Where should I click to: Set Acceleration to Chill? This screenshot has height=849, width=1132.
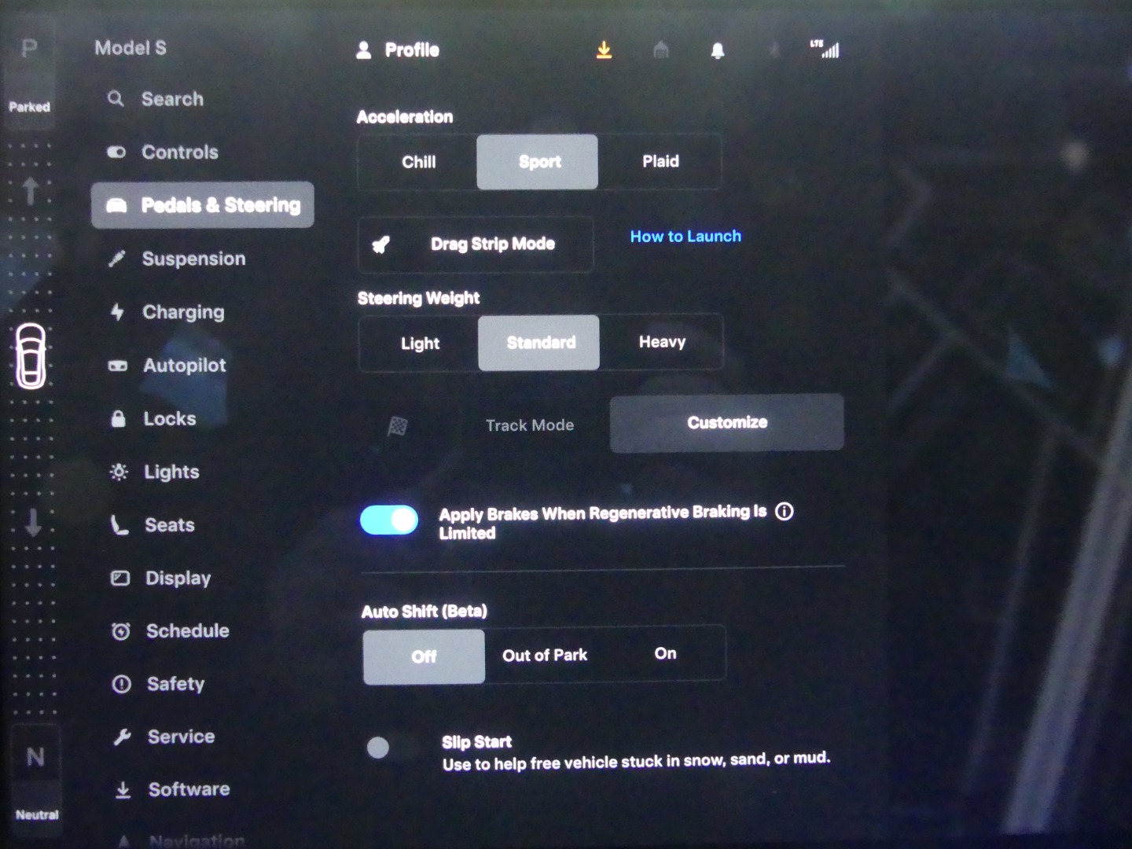tap(418, 162)
